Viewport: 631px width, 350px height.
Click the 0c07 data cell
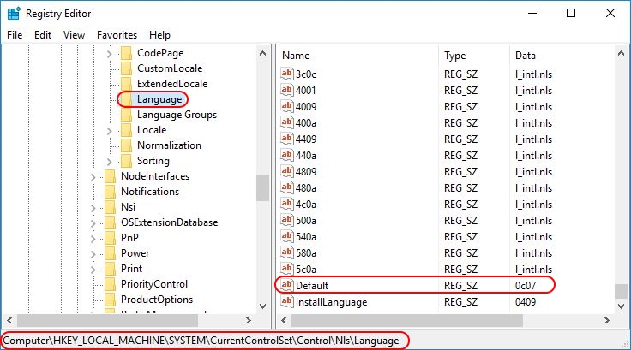click(x=526, y=285)
